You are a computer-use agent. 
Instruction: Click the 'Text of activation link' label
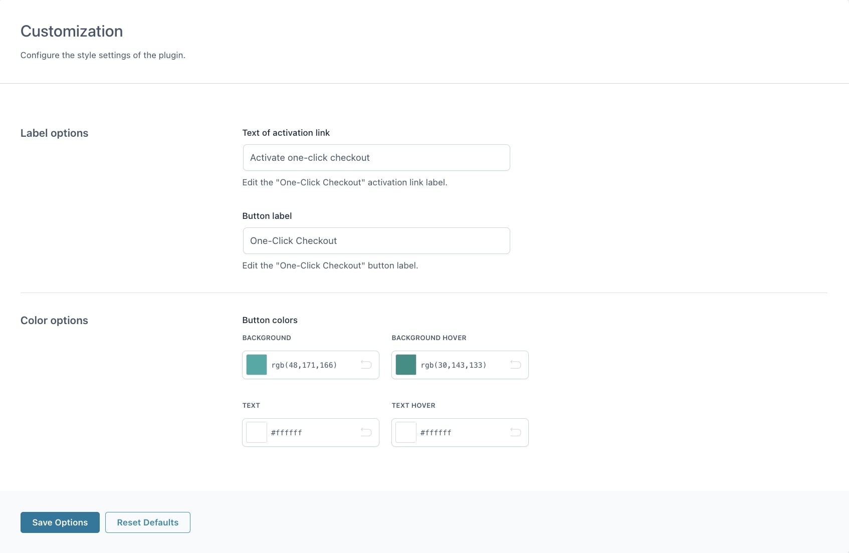(x=286, y=133)
